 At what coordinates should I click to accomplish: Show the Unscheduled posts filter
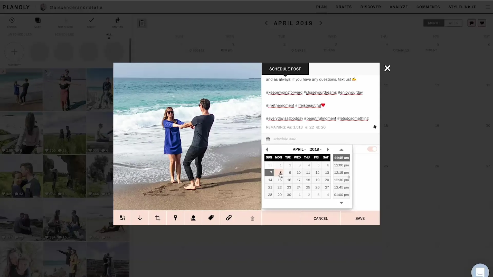click(x=20, y=34)
